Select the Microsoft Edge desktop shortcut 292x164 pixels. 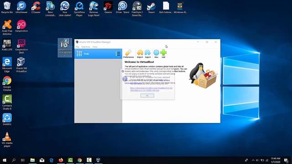point(7,65)
